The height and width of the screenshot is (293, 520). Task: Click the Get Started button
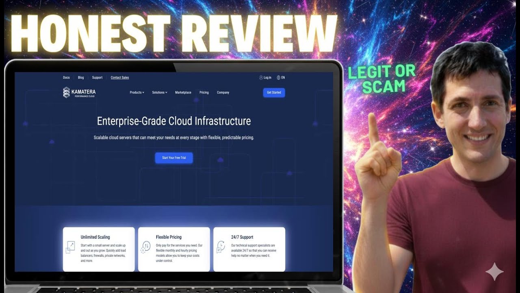274,92
